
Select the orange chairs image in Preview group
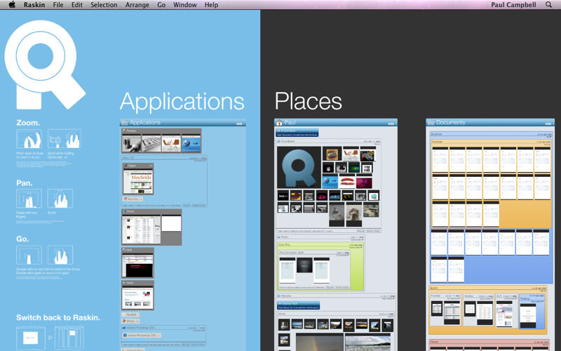[x=171, y=143]
